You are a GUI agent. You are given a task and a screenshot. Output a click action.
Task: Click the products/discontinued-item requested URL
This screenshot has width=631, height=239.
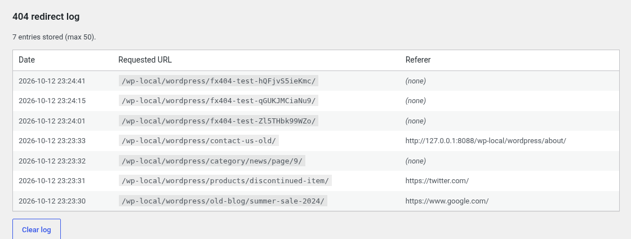point(225,180)
